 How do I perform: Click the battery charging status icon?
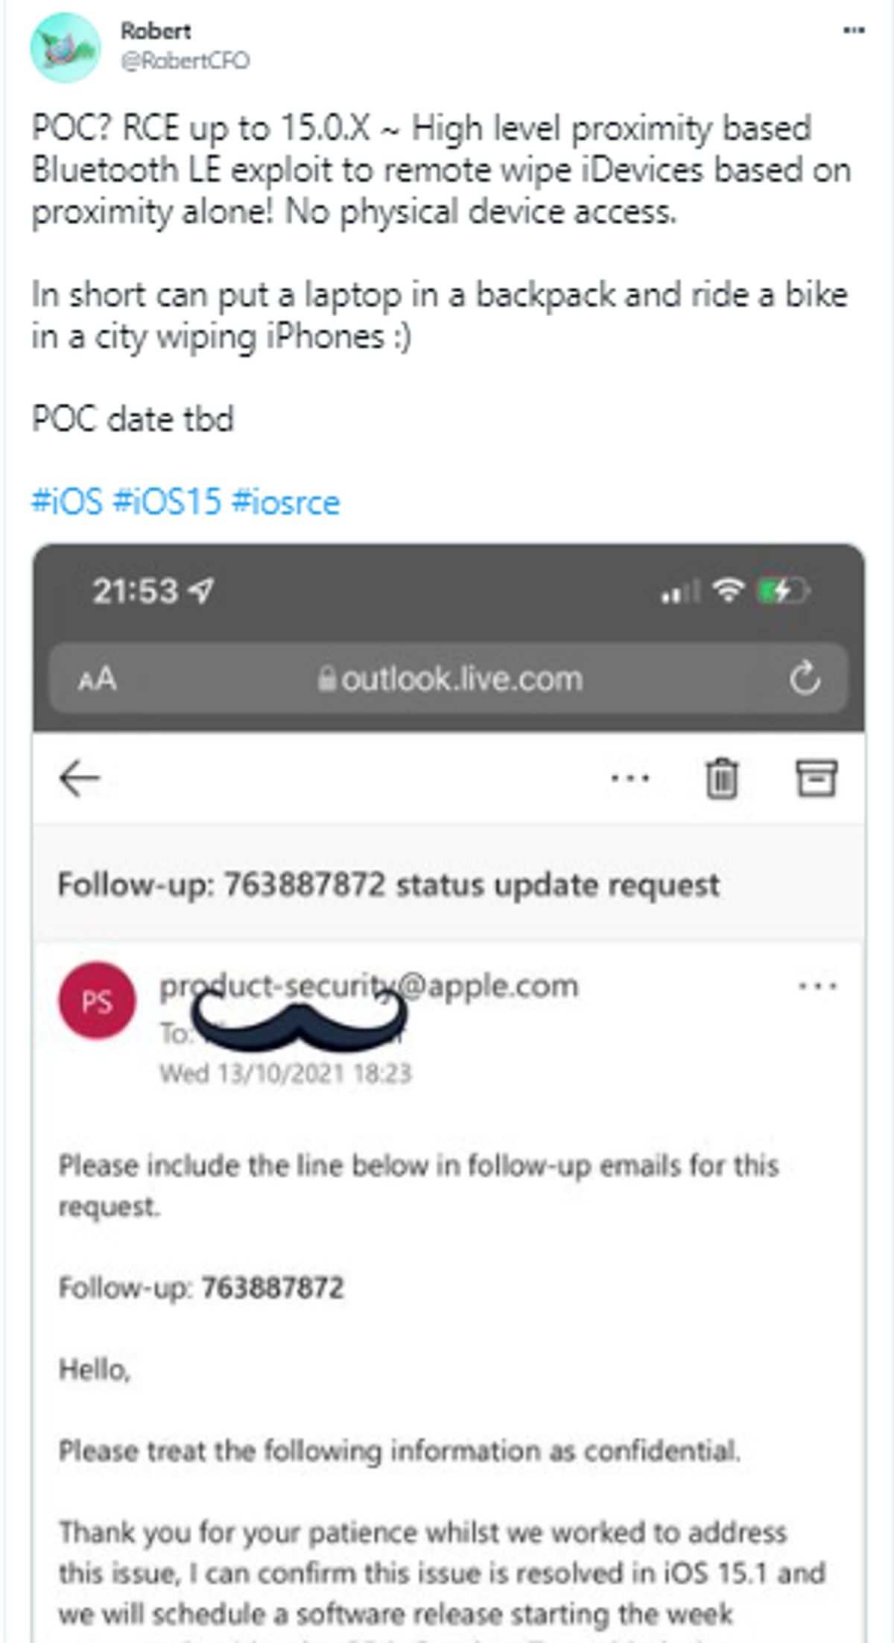[782, 592]
